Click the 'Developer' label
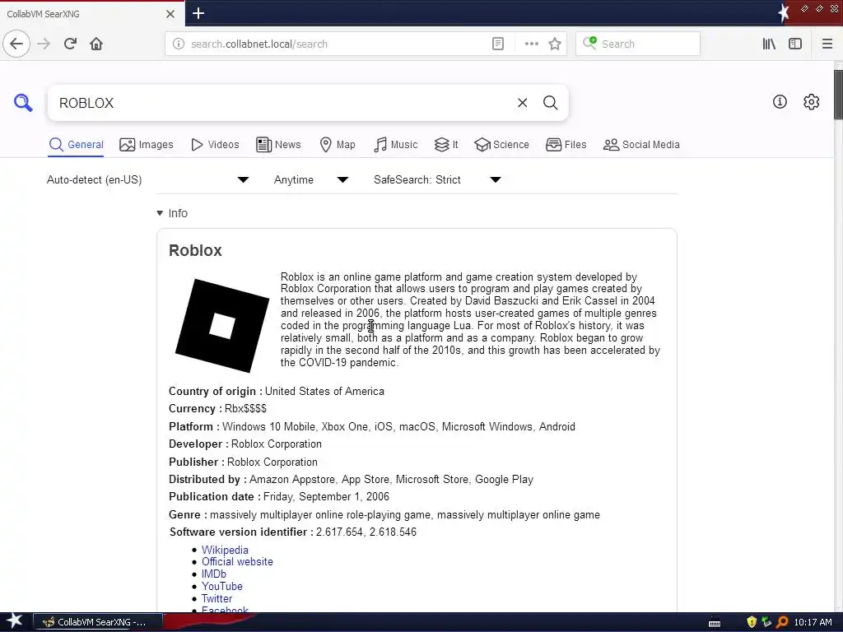 point(198,444)
